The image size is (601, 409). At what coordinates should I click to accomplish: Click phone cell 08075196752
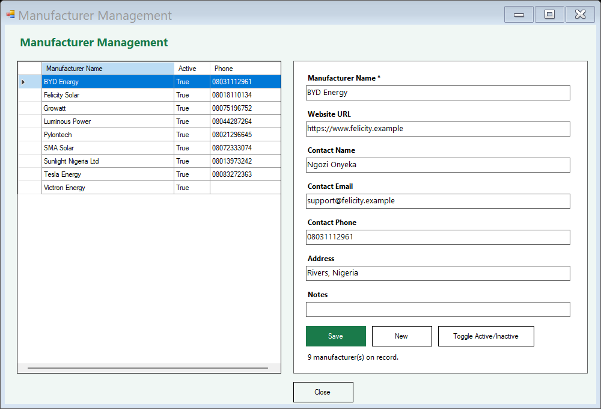pyautogui.click(x=245, y=108)
